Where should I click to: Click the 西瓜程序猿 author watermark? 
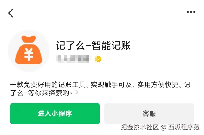pos(184,127)
